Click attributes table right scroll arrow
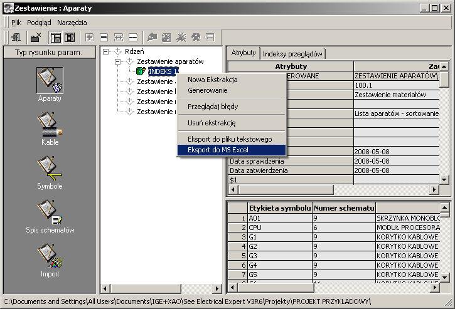Image resolution: width=455 pixels, height=309 pixels. tap(434, 190)
